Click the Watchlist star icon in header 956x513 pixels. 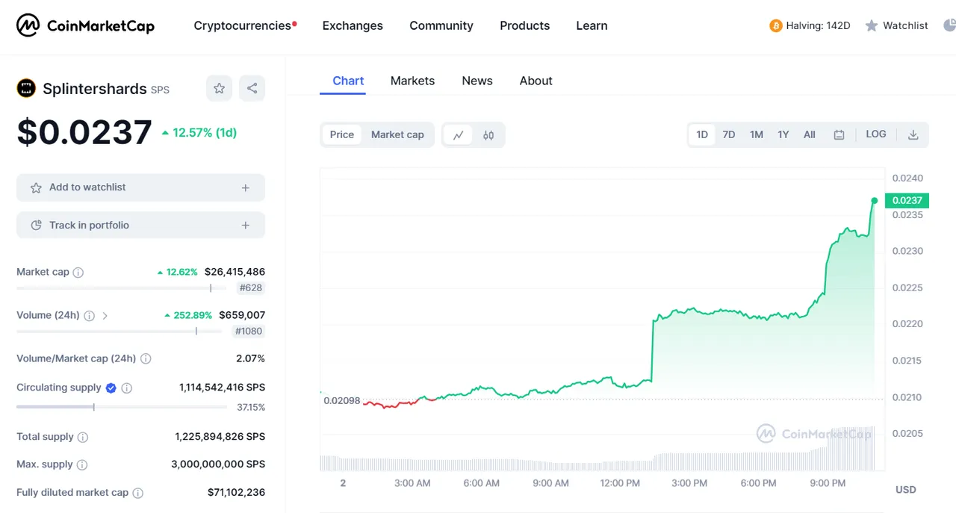tap(872, 25)
